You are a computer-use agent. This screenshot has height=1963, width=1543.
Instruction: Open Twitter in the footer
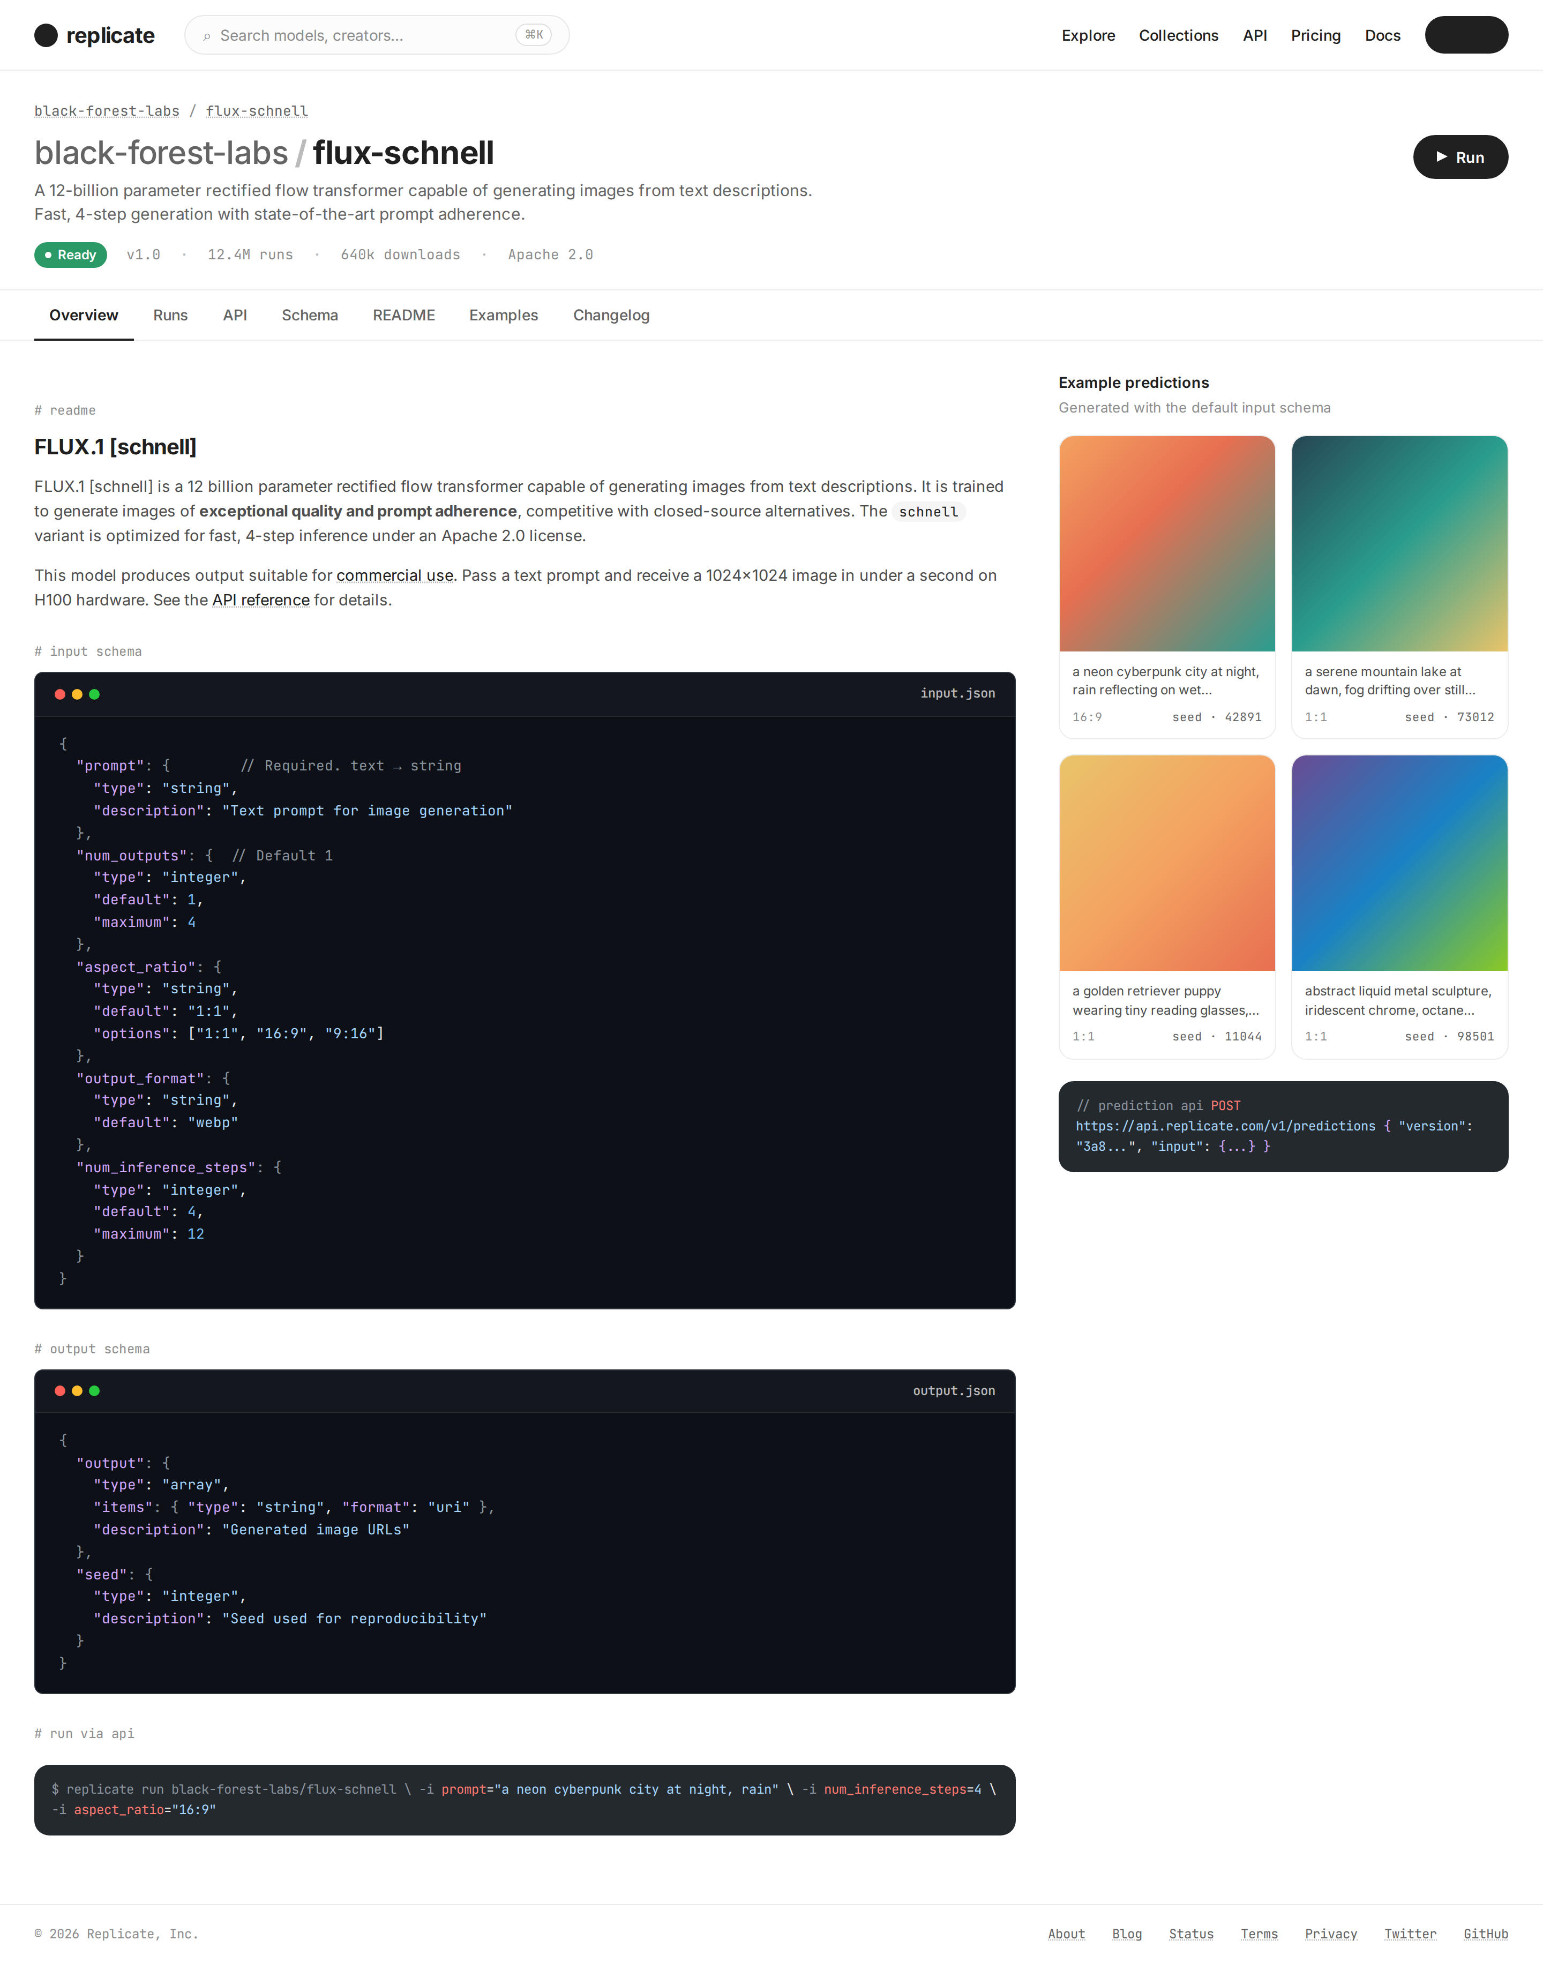pyautogui.click(x=1410, y=1934)
